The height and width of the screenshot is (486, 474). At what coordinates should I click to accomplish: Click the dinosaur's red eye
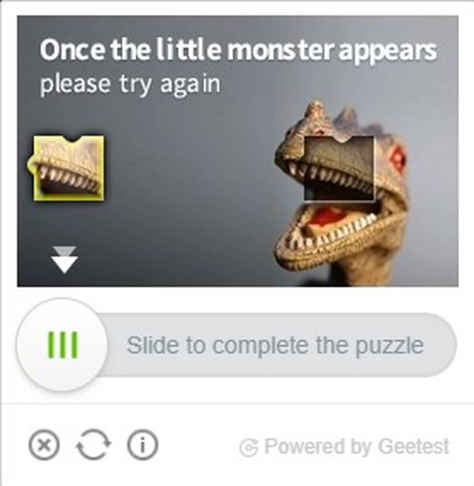pyautogui.click(x=398, y=157)
